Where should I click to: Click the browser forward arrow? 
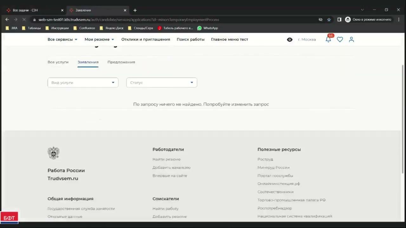click(x=15, y=19)
